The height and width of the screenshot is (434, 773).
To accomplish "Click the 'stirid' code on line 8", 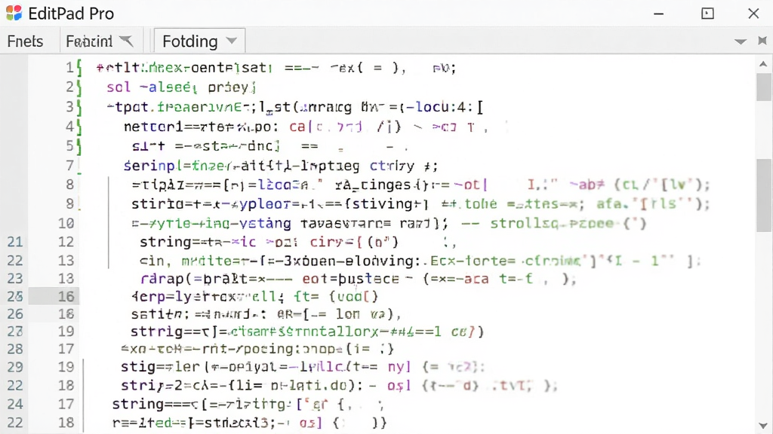I will (x=157, y=204).
